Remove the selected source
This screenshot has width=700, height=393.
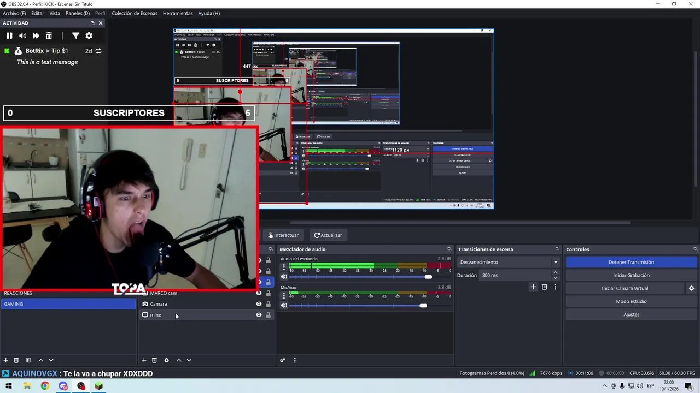(154, 360)
